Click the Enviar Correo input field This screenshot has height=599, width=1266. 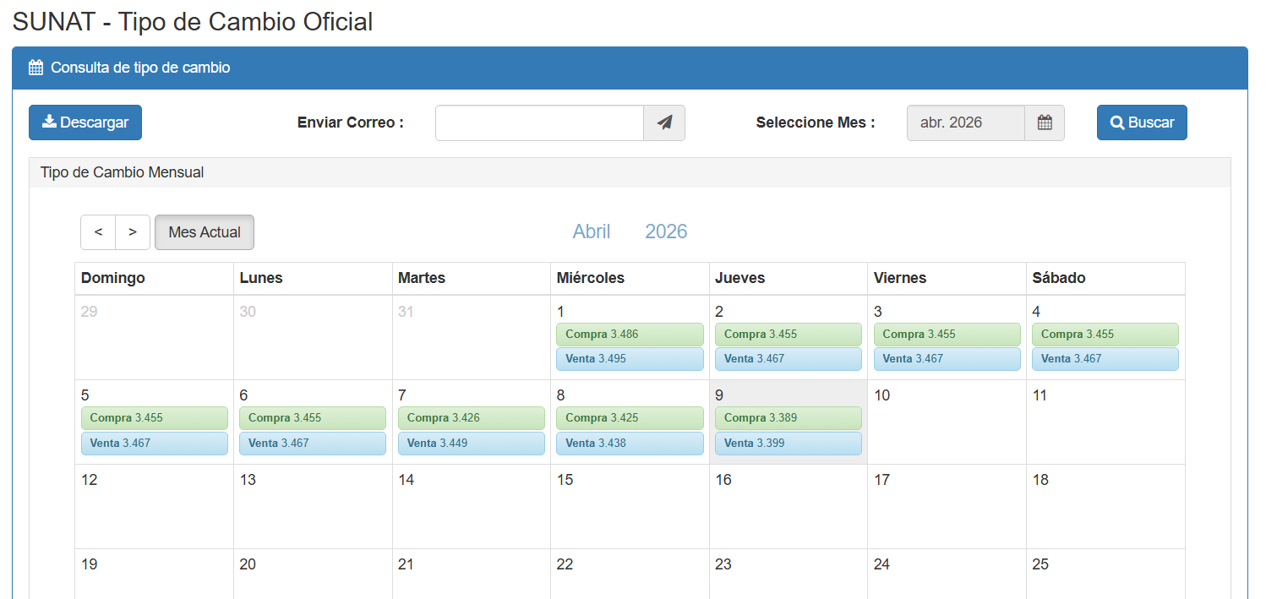(x=539, y=123)
